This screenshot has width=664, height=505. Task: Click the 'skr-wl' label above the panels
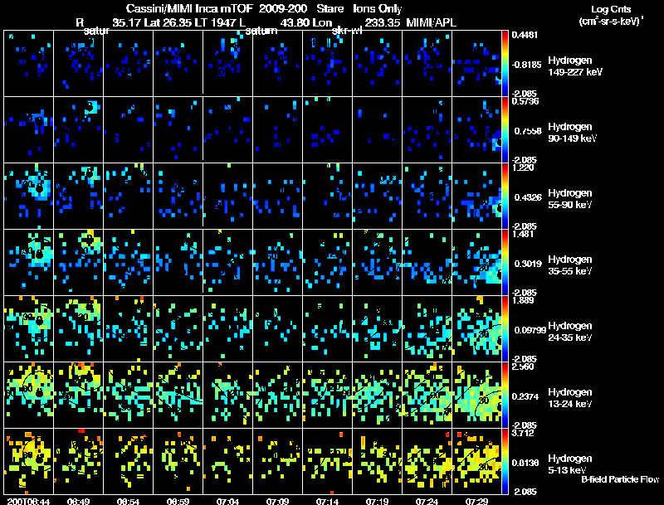[x=347, y=31]
